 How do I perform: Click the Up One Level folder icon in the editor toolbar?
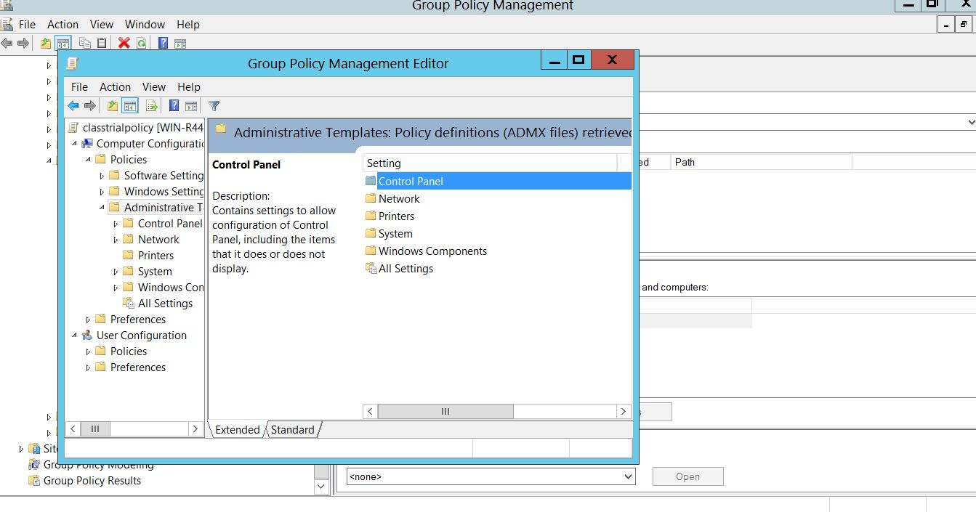pyautogui.click(x=112, y=106)
